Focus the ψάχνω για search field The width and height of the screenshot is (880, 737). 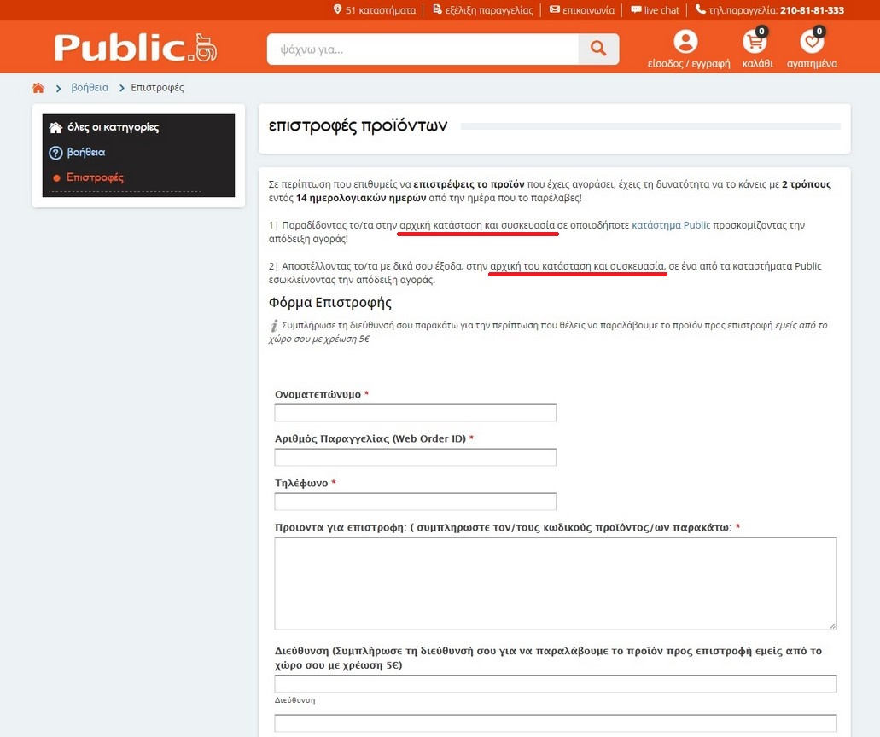point(423,49)
